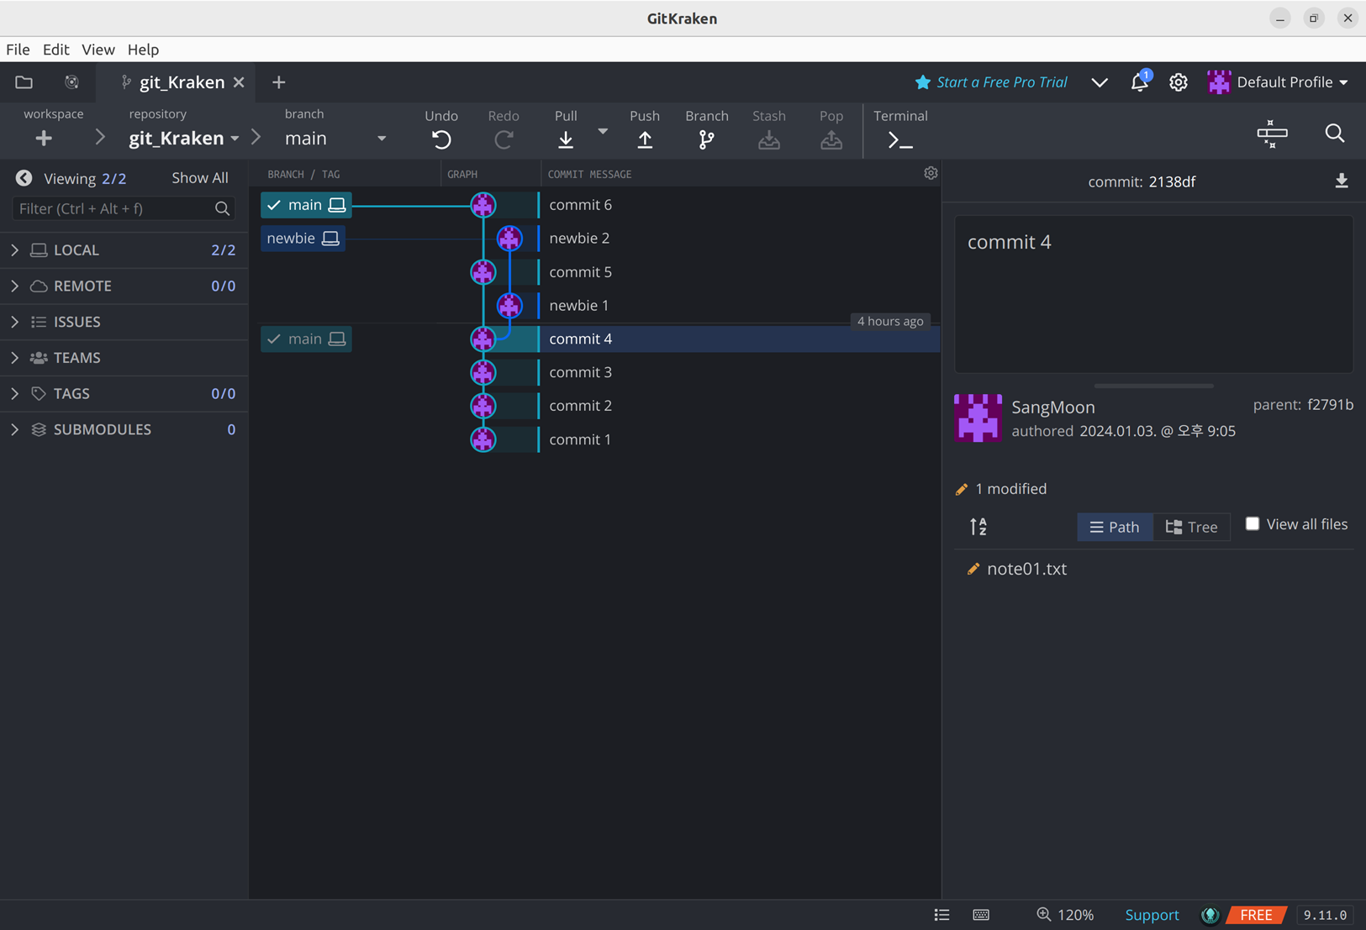Open the Pull options dropdown arrow
The image size is (1366, 930).
coord(603,132)
